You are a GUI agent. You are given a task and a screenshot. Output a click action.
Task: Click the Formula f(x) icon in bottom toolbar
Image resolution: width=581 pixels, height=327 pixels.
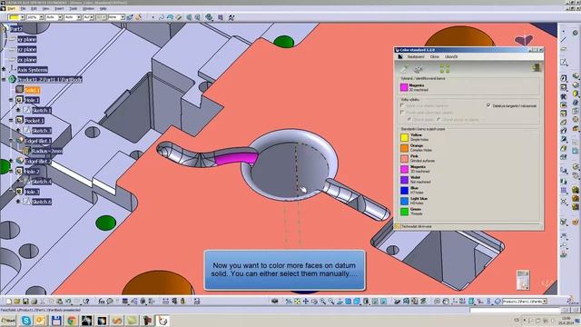point(101,302)
